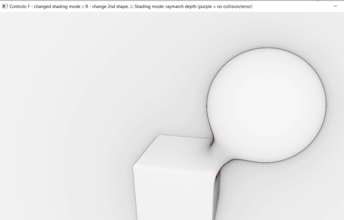Screen dimensions: 344x220
Task: Click the box's top-left back corner
Action: point(159,135)
